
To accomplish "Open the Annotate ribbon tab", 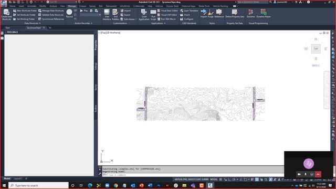I will coord(31,6).
